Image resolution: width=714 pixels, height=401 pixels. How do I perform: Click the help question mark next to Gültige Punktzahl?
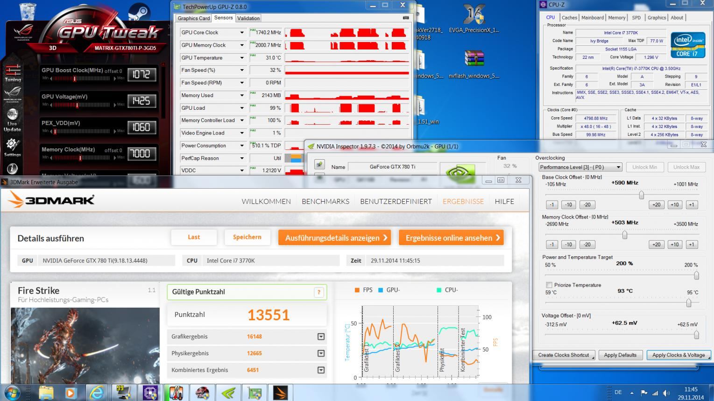click(x=319, y=292)
